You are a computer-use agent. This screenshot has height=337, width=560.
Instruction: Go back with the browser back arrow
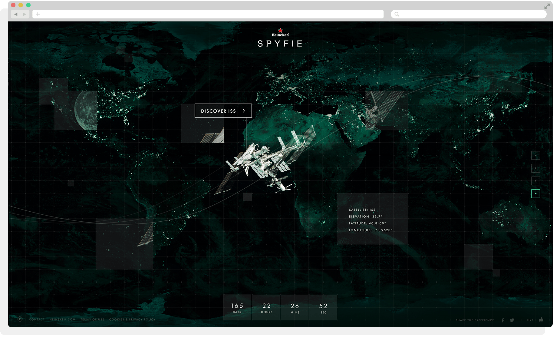[x=16, y=14]
